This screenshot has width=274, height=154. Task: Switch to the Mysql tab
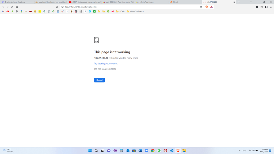(x=175, y=2)
